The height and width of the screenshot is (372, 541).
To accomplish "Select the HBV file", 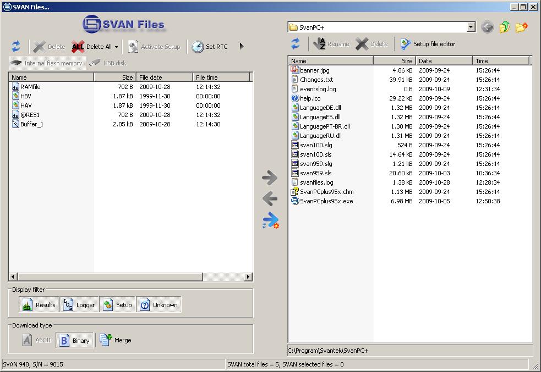I will [21, 96].
